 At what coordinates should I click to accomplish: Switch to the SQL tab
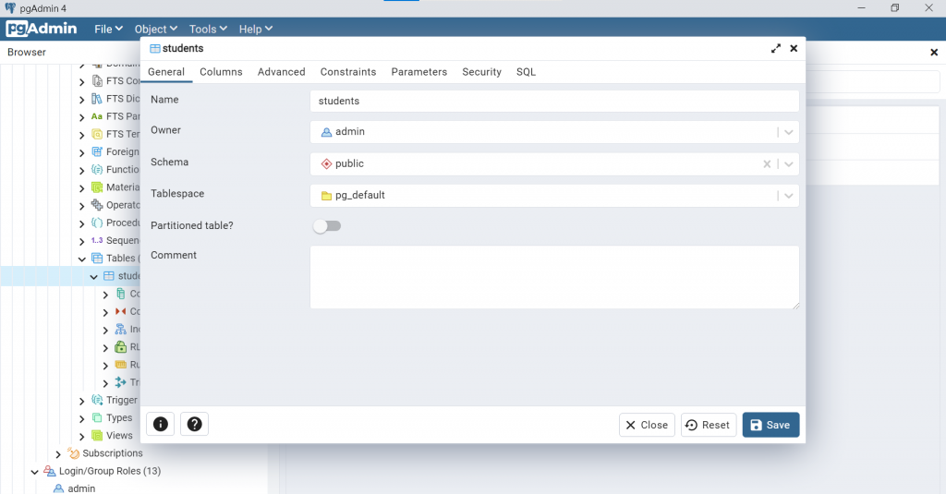pyautogui.click(x=526, y=72)
